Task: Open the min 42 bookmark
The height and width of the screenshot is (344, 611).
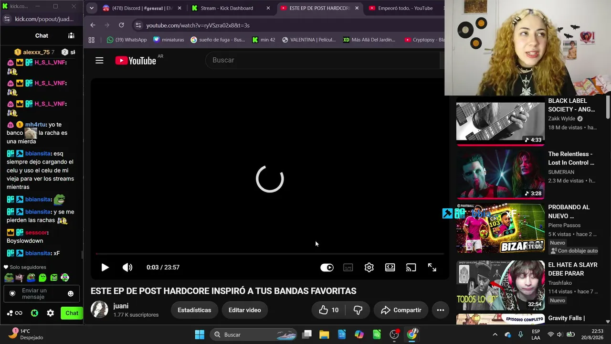Action: tap(263, 40)
